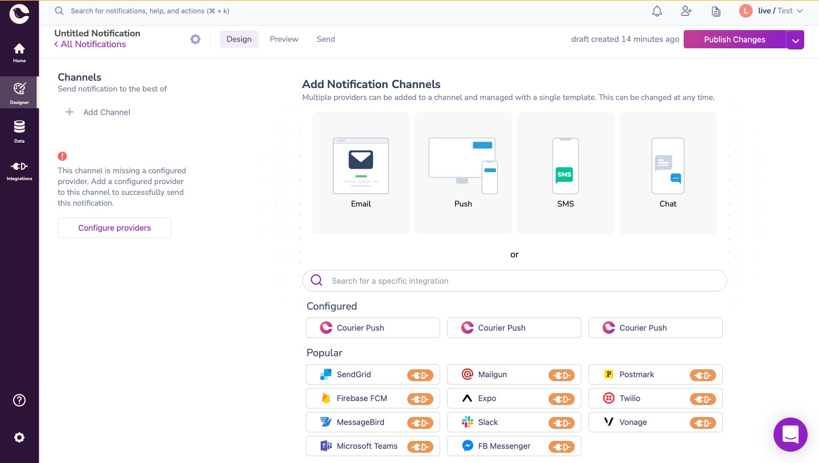Switch to the Preview tab
Viewport: 819px width, 463px height.
[x=284, y=39]
